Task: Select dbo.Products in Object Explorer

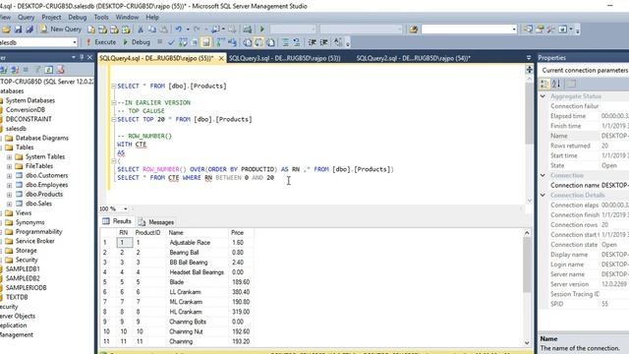Action: click(x=44, y=195)
